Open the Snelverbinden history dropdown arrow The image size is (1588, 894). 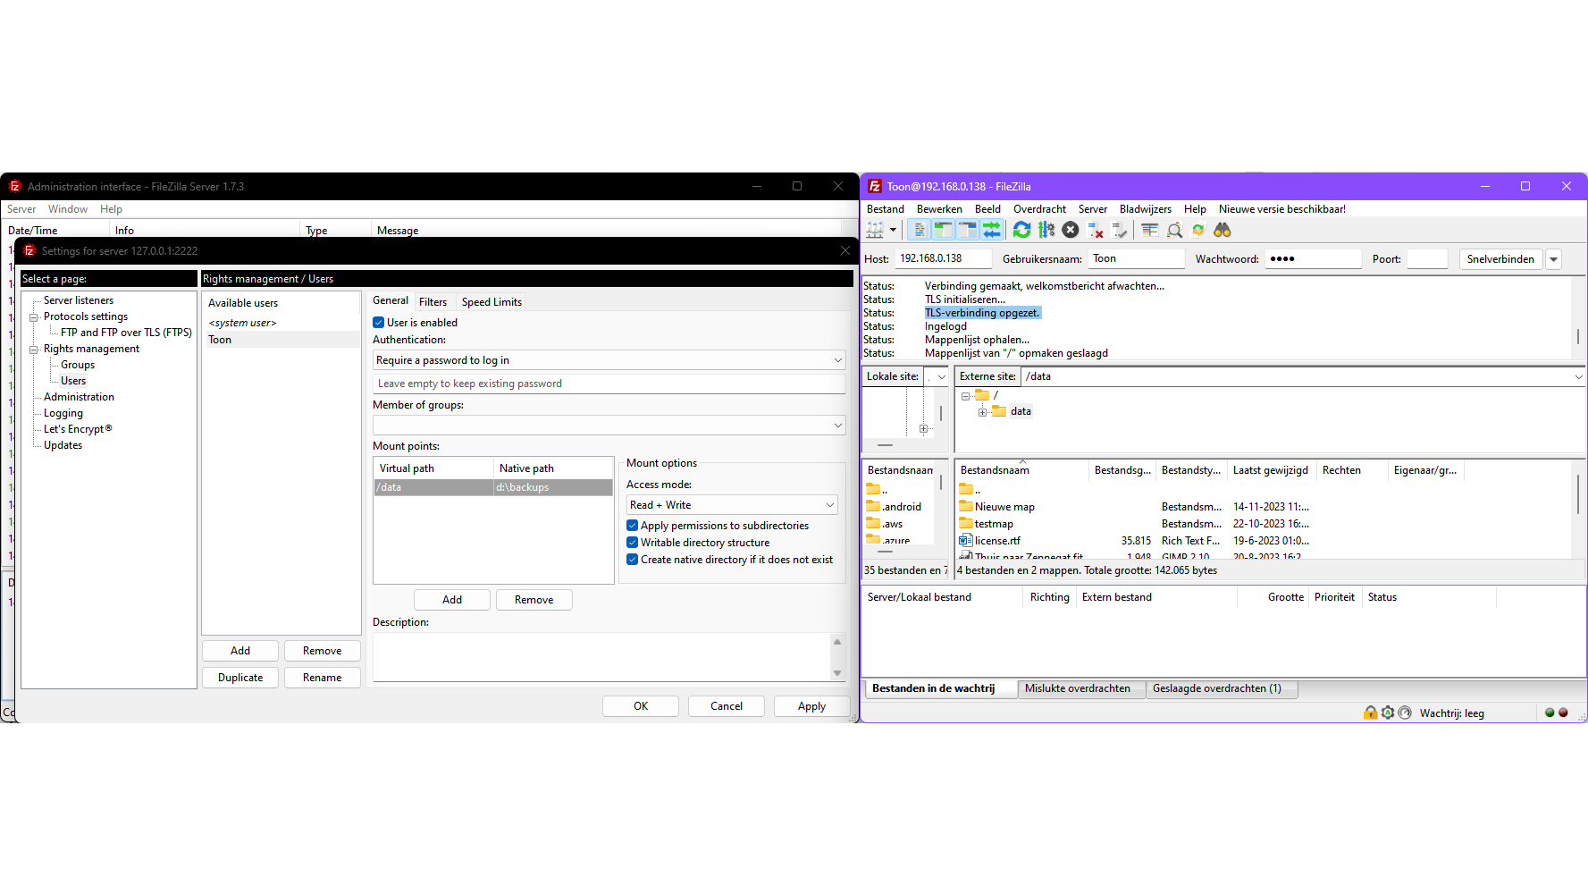(1554, 259)
